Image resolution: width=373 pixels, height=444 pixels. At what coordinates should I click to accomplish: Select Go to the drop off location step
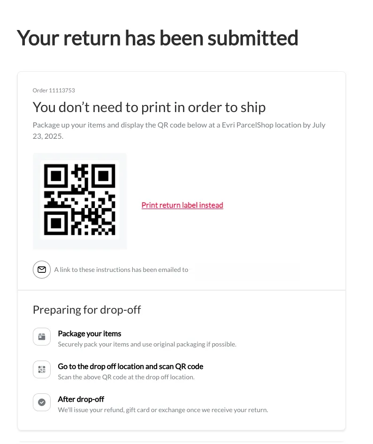tap(130, 367)
